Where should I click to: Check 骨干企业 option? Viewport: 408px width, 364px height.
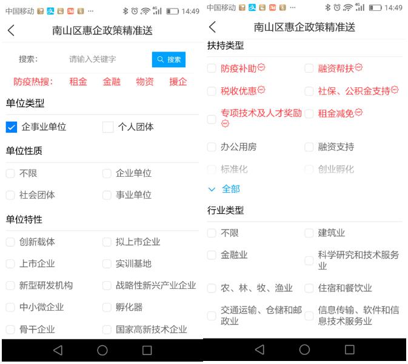pyautogui.click(x=10, y=329)
